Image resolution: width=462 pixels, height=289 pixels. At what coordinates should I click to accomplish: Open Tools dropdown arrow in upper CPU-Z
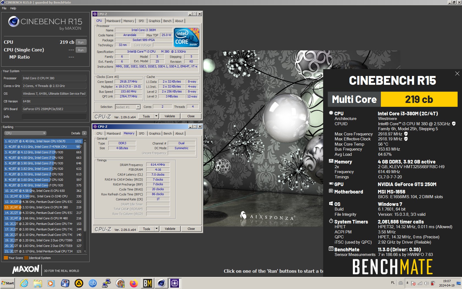pos(156,116)
